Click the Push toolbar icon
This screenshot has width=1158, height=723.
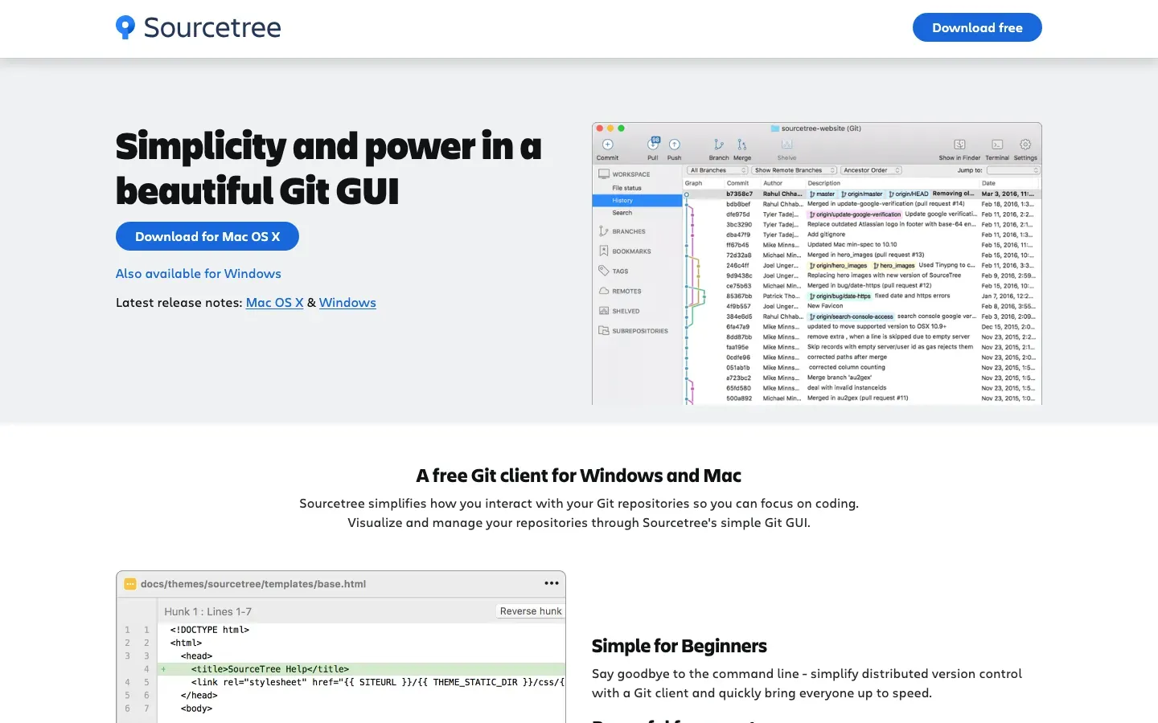[675, 145]
